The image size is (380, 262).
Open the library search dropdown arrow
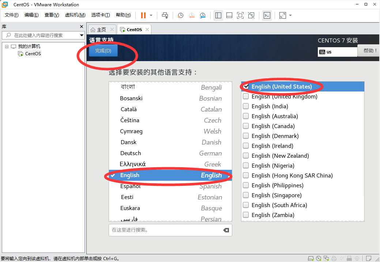pos(82,35)
